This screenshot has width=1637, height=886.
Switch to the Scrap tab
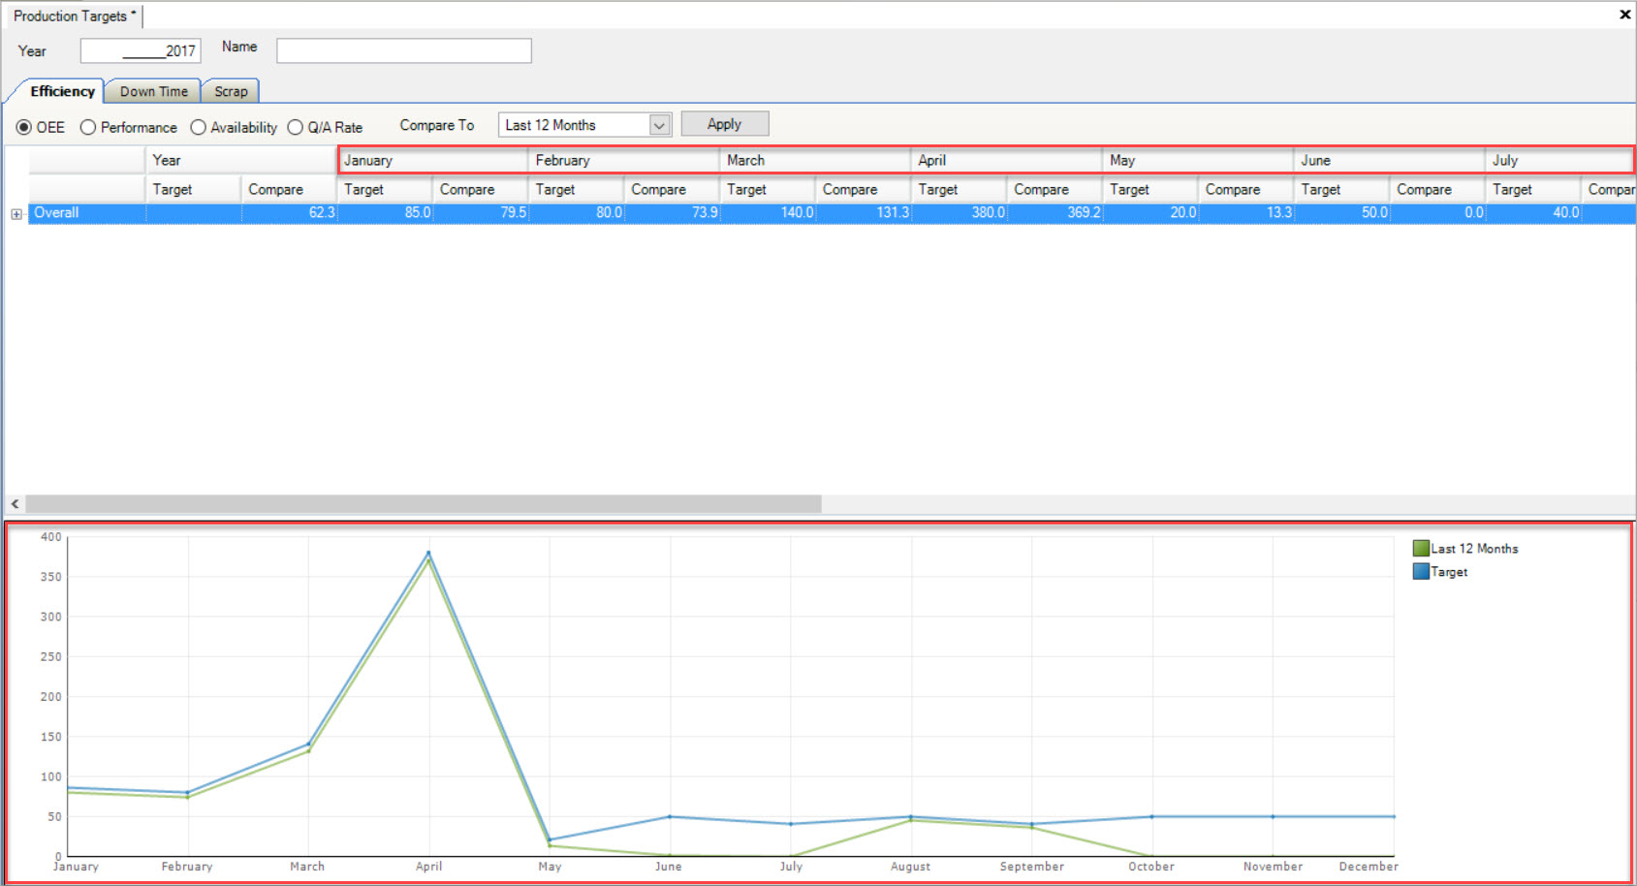[231, 91]
